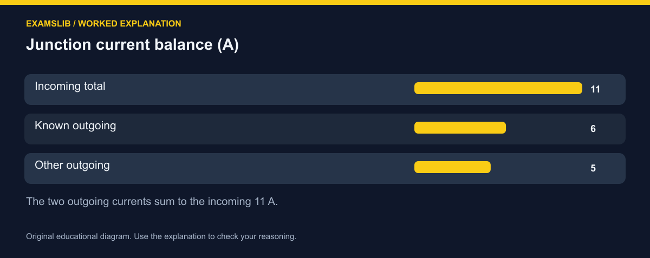This screenshot has height=258, width=650.
Task: Click the yellow accent strip at top
Action: point(325,2)
